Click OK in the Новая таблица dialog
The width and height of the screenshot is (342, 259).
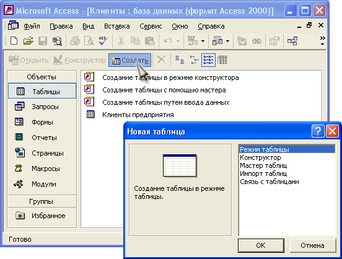pyautogui.click(x=261, y=245)
